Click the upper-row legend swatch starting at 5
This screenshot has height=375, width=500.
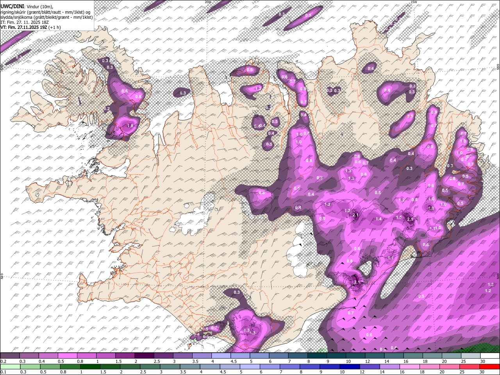(259, 356)
